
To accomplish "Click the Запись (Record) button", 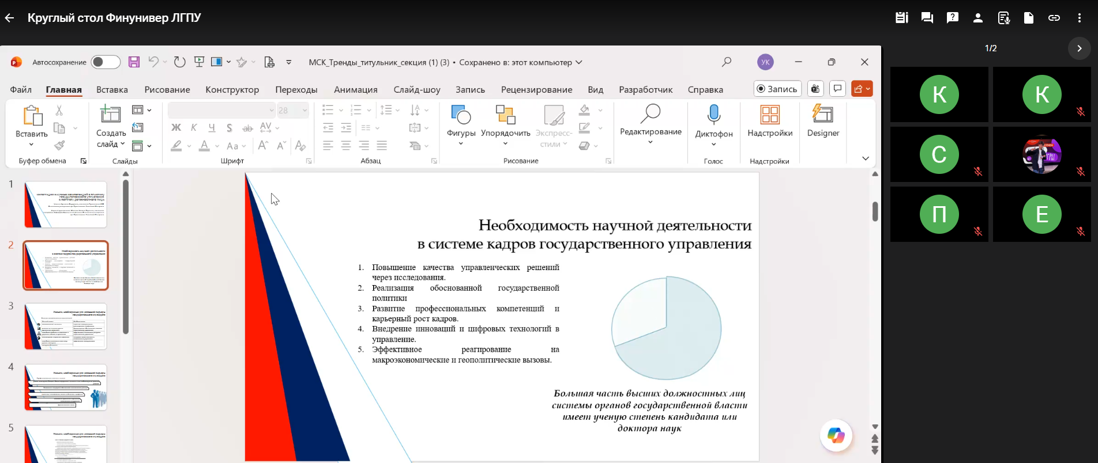I will pos(777,89).
